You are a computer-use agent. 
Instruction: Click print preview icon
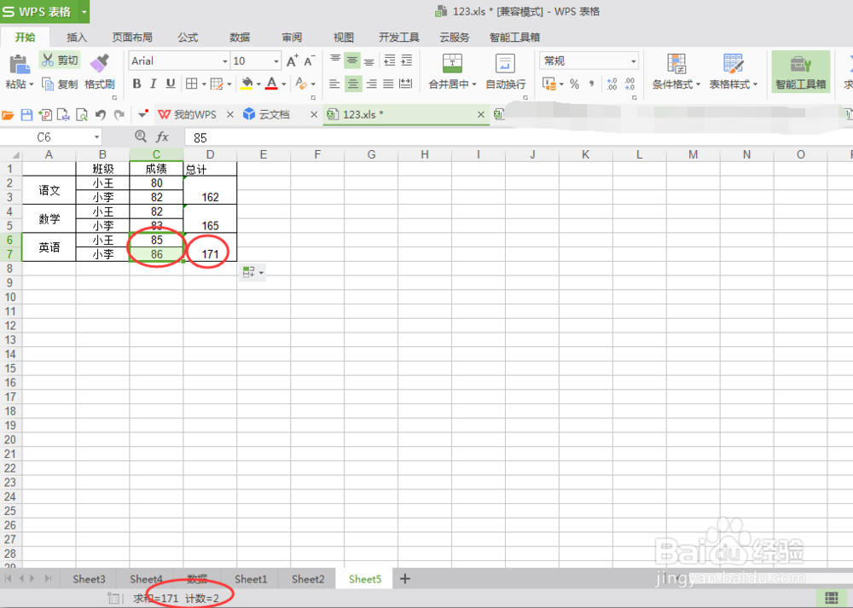click(82, 115)
